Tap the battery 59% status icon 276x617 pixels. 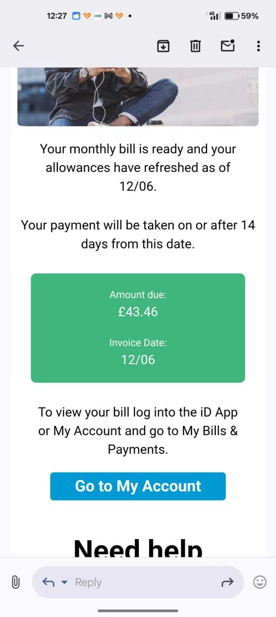241,16
